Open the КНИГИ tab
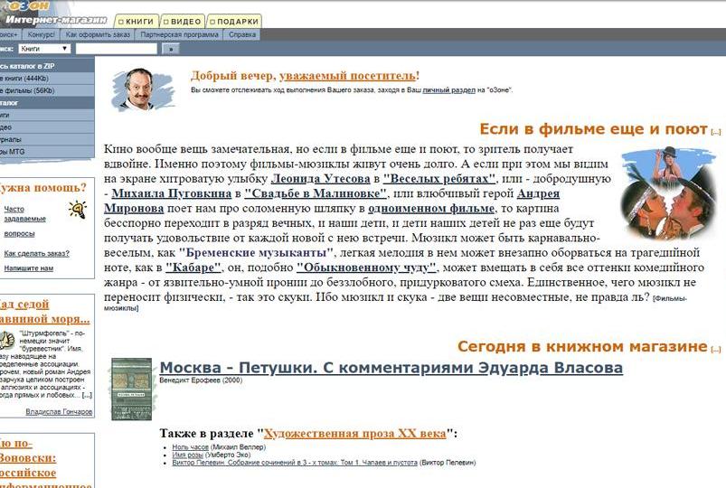The image size is (726, 488). [137, 22]
